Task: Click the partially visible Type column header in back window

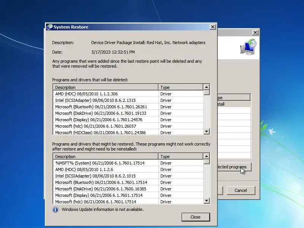Action: (x=234, y=98)
